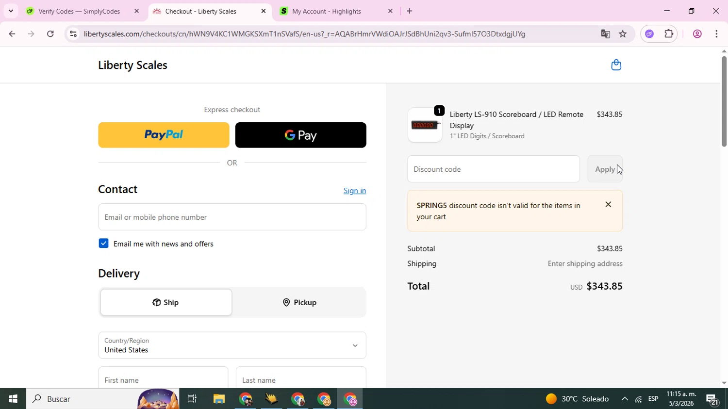Viewport: 728px width, 409px height.
Task: Reload the current page
Action: point(50,34)
